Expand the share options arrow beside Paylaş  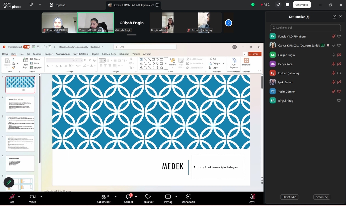[176, 196]
